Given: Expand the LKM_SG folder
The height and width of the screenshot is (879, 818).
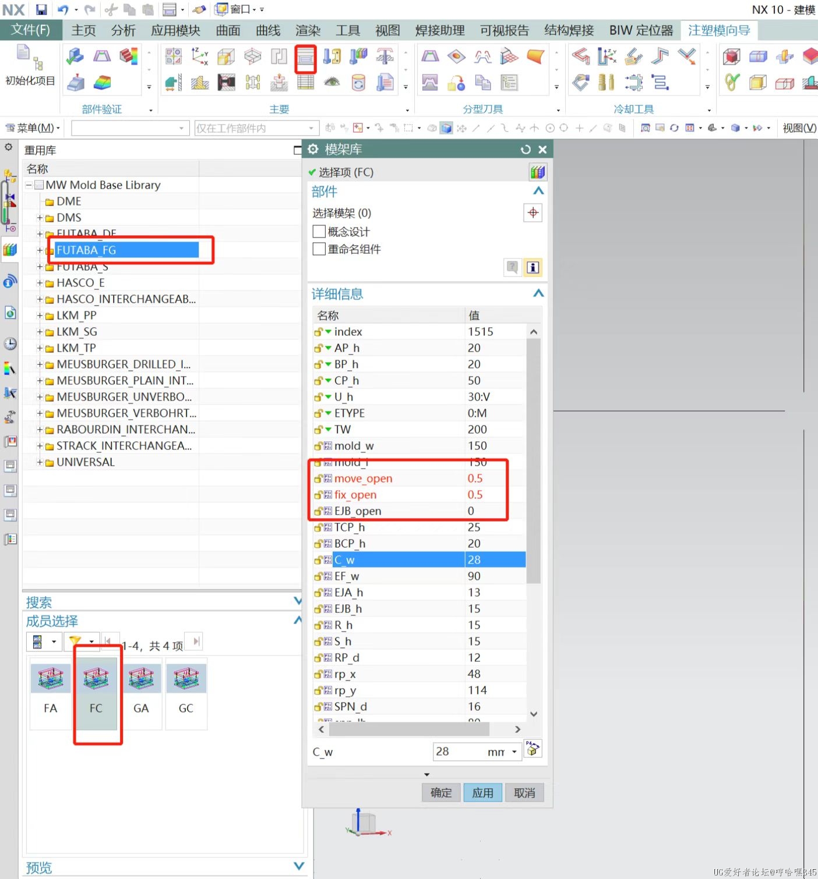Looking at the screenshot, I should coord(40,332).
